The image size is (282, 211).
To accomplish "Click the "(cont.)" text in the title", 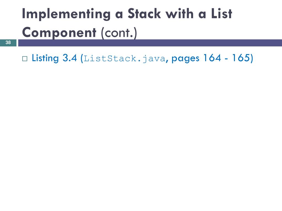I will (119, 33).
